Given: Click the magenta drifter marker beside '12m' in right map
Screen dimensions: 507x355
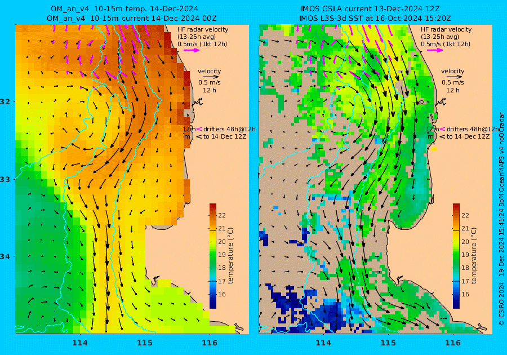Looking at the screenshot, I should coord(442,129).
